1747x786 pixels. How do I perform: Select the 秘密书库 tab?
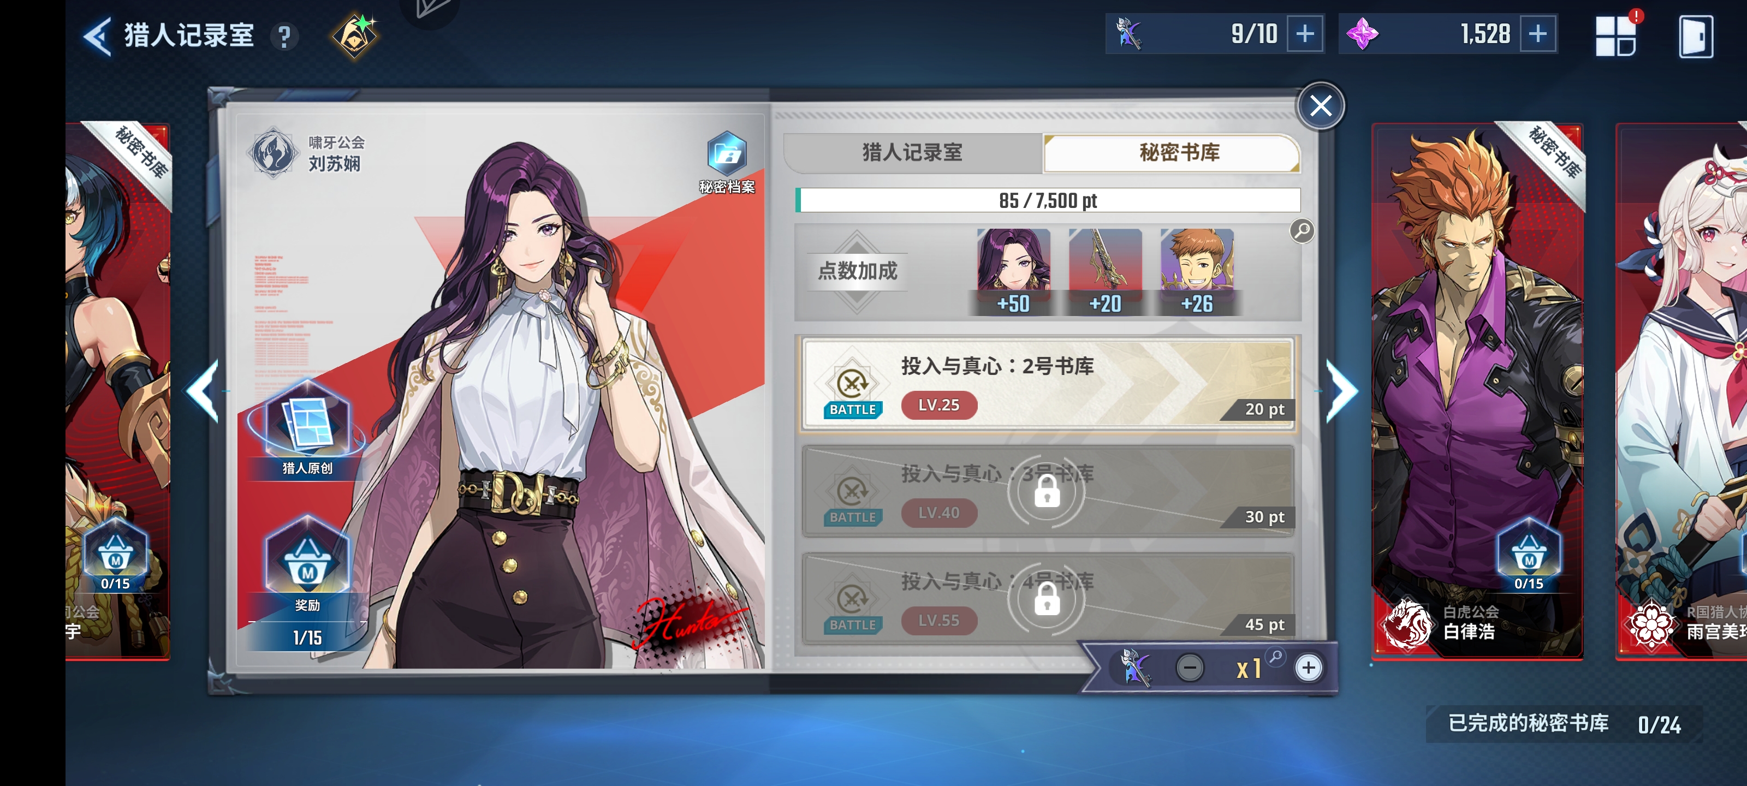1172,153
